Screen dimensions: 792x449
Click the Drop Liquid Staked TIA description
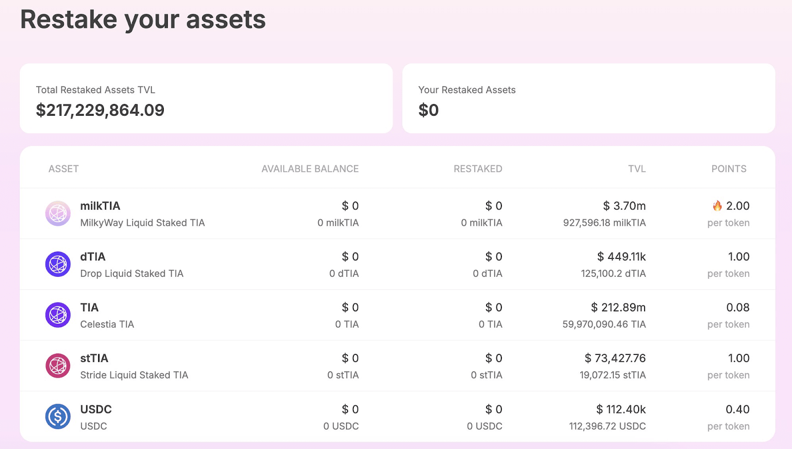[x=132, y=274]
